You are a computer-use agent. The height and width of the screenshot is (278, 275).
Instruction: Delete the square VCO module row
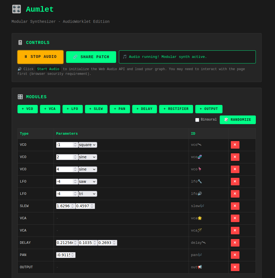coord(235,145)
